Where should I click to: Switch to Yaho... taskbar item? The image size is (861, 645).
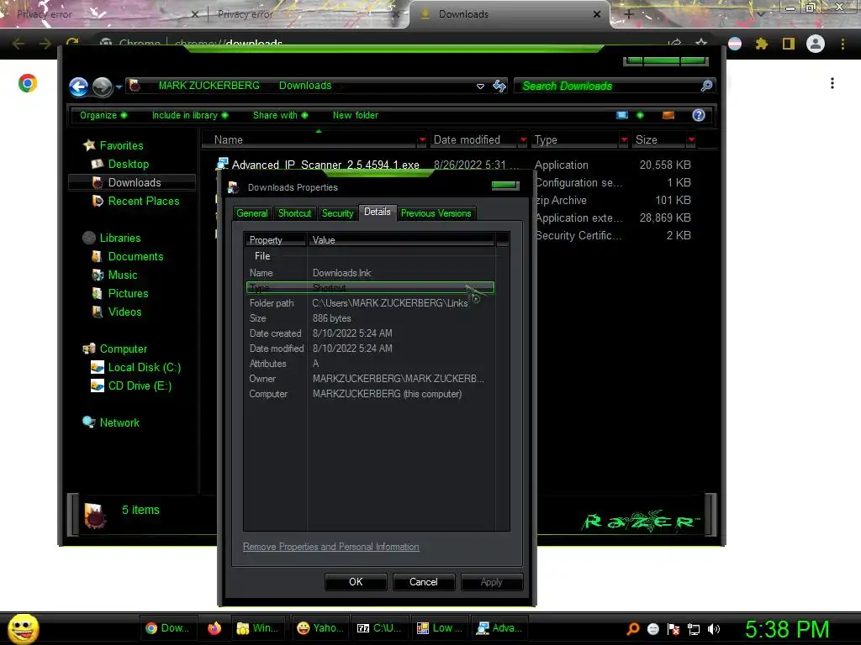[x=320, y=628]
